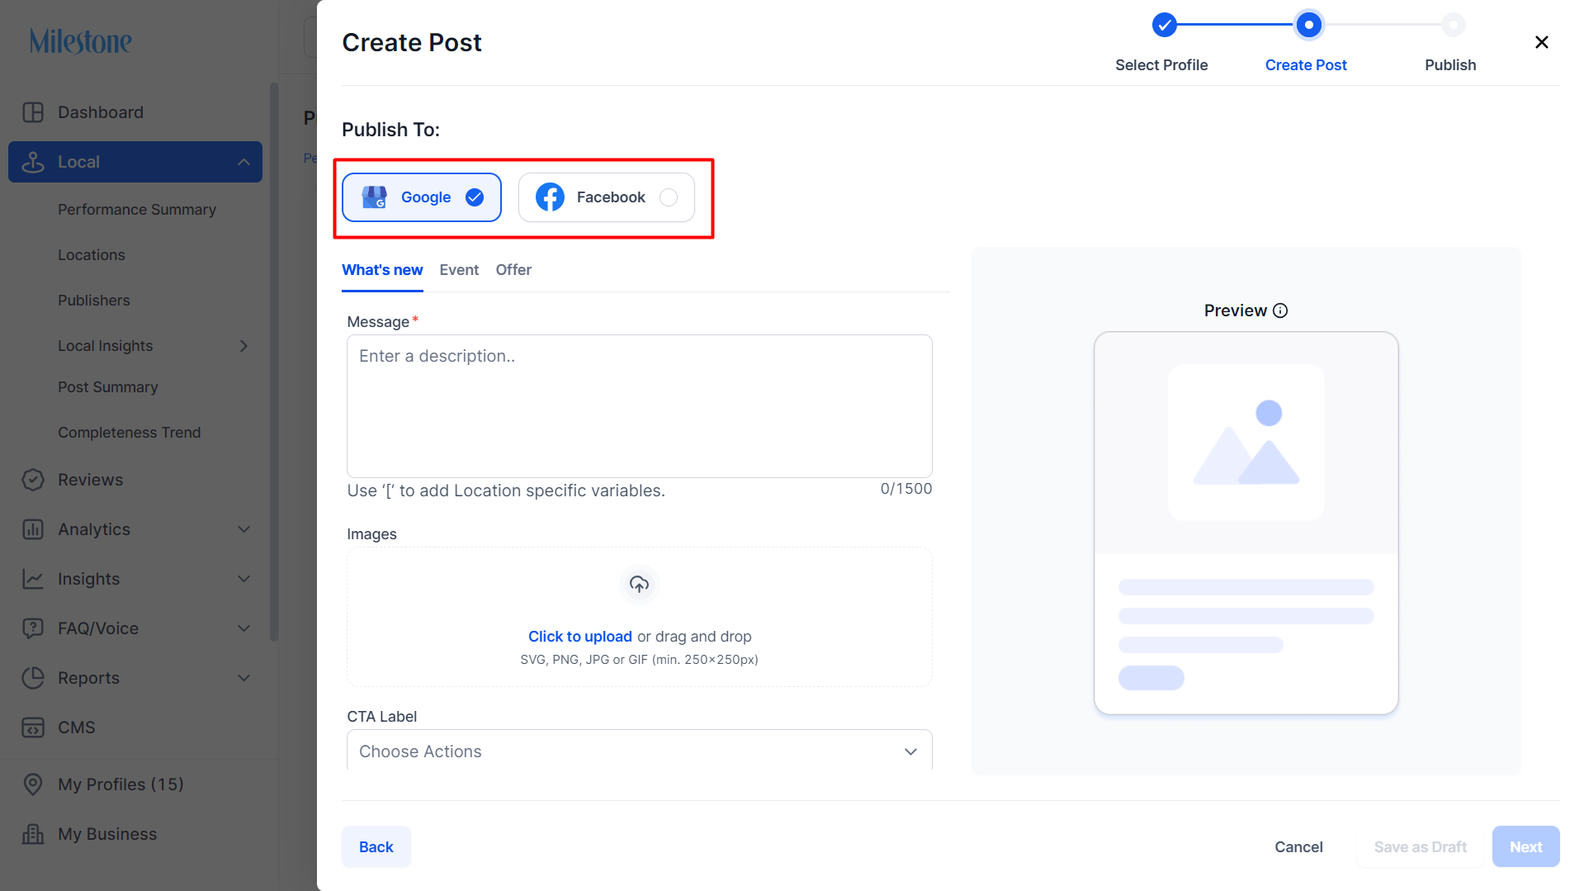1584x891 pixels.
Task: Click the Dashboard grid icon
Action: 33,112
